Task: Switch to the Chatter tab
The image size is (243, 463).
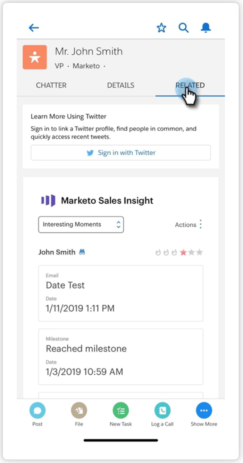Action: [x=51, y=85]
